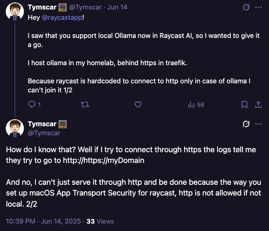Viewport: 269px width, 231px height.
Task: Click the Grok icon on second tweet
Action: pyautogui.click(x=246, y=124)
